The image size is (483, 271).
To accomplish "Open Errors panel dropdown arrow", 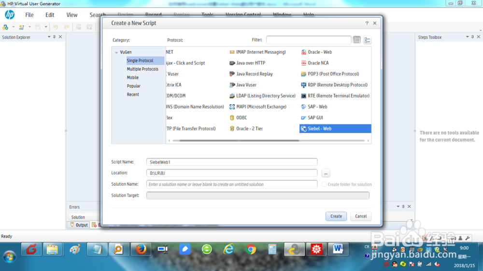I will click(x=398, y=206).
